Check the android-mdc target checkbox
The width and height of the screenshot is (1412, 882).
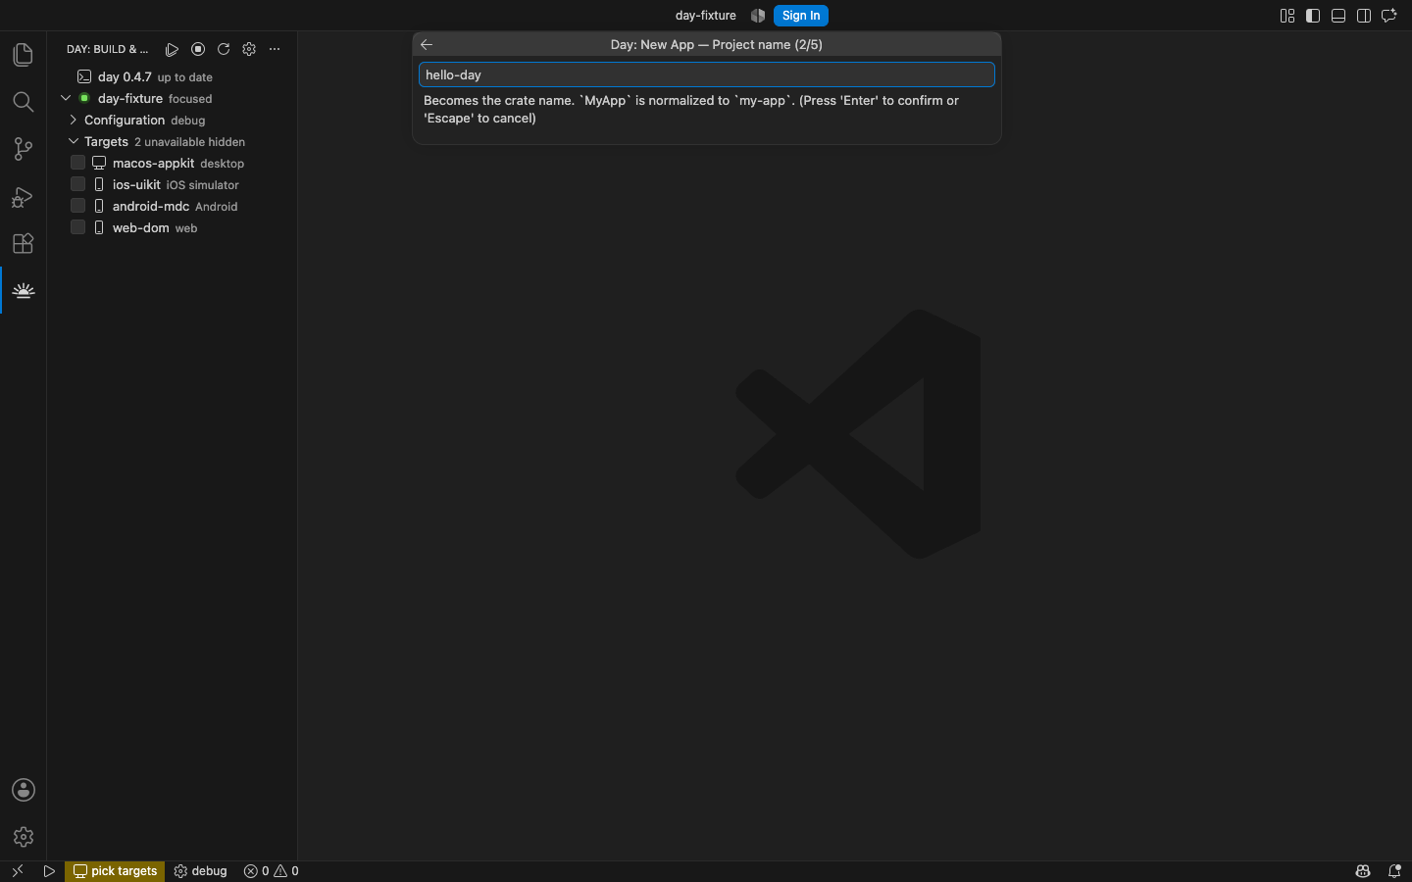(x=78, y=206)
